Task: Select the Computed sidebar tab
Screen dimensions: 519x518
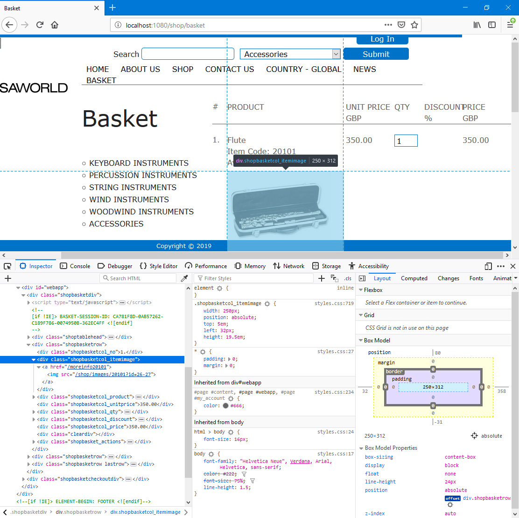Action: [x=414, y=278]
